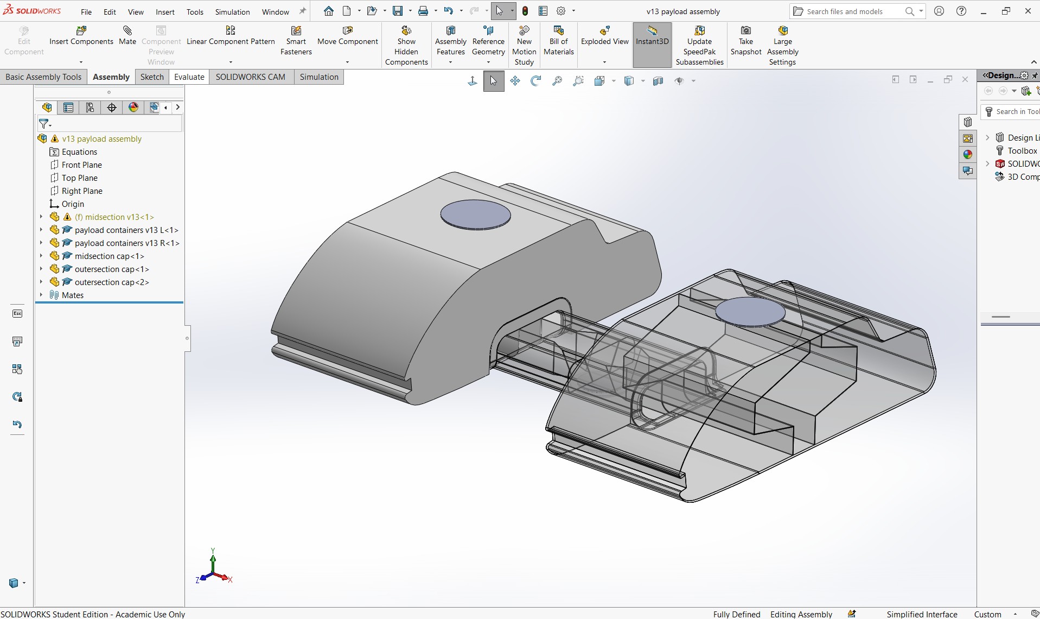Screen dimensions: 1040x619
Task: Click Show Hidden Components icon
Action: point(406,30)
